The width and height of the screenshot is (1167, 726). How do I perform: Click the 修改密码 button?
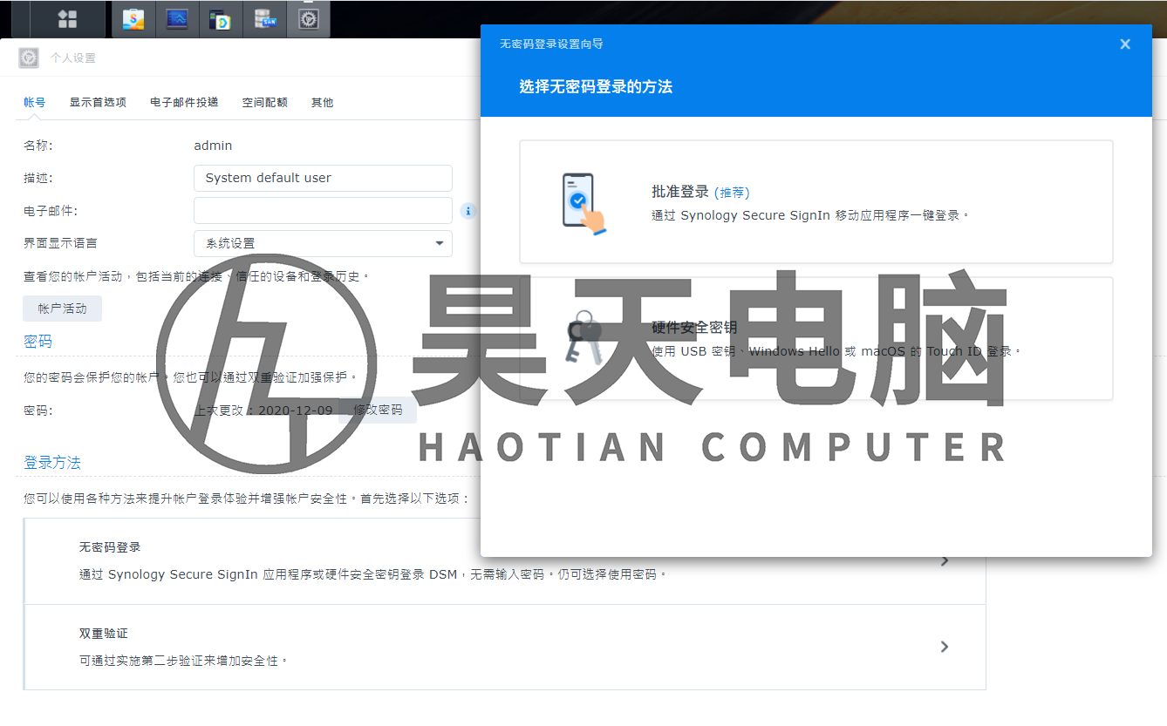pyautogui.click(x=377, y=410)
